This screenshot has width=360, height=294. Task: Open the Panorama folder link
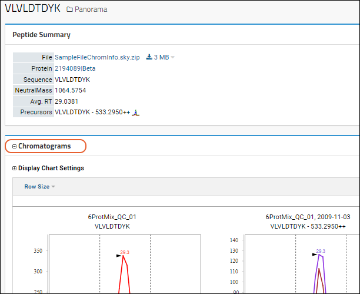pyautogui.click(x=91, y=9)
